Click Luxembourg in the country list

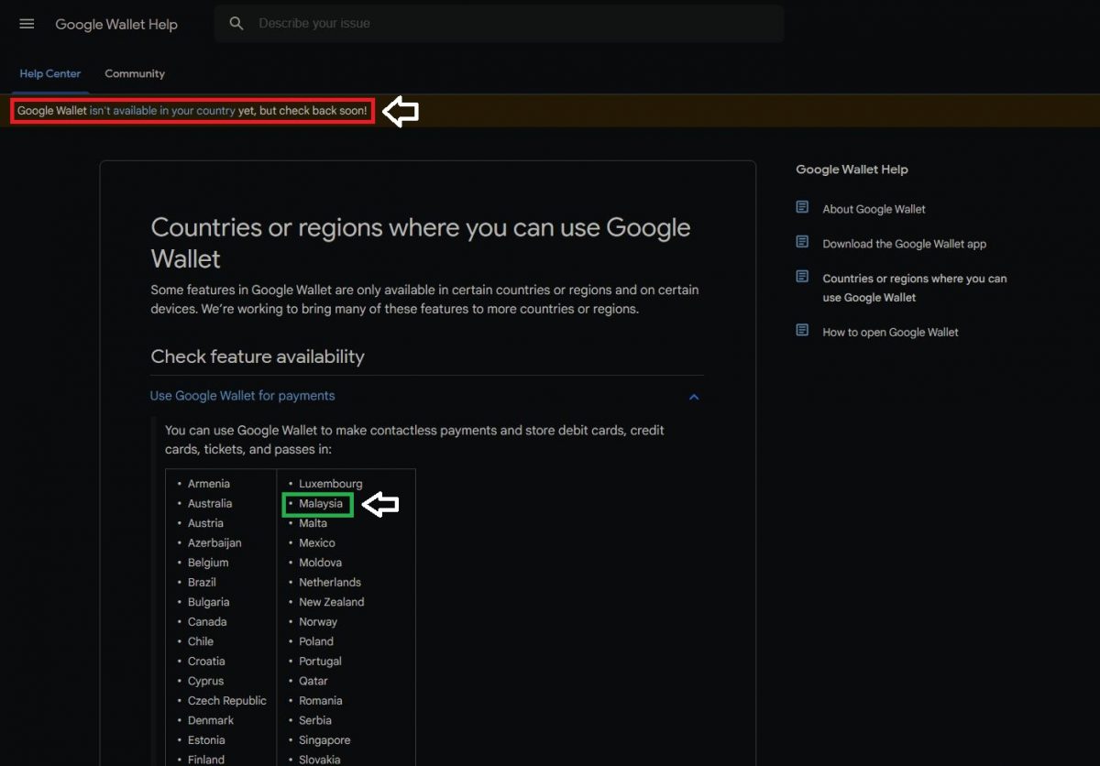pos(331,484)
